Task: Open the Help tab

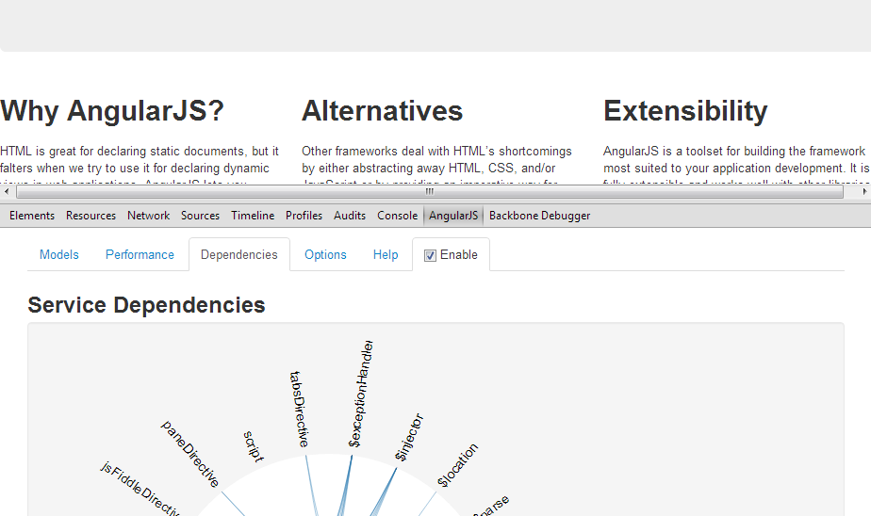Action: (386, 254)
